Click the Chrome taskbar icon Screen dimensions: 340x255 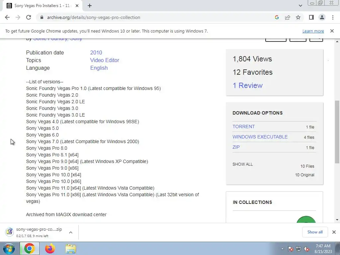click(30, 248)
